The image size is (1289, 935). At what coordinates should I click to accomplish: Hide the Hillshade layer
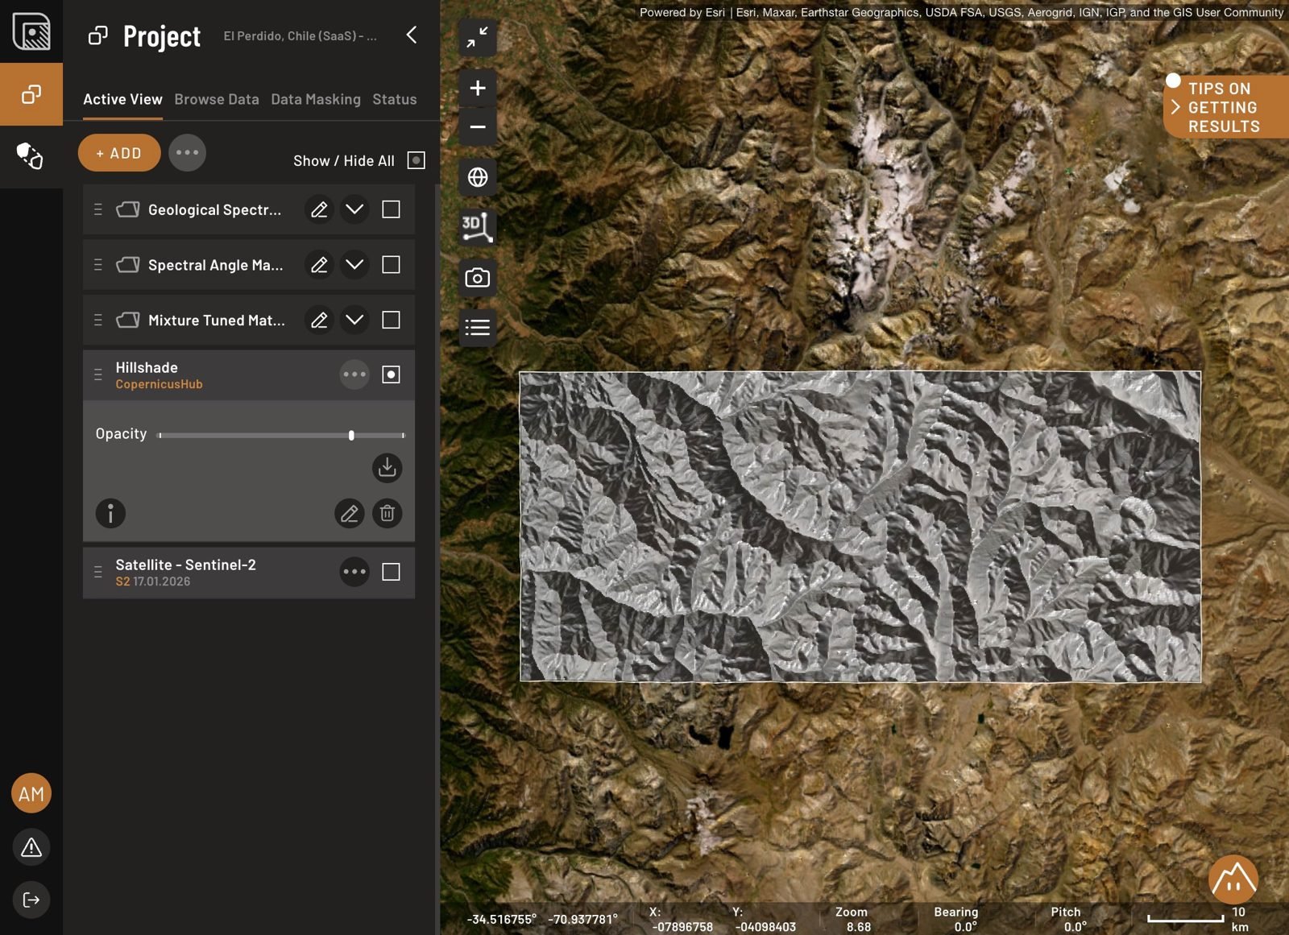pos(391,374)
